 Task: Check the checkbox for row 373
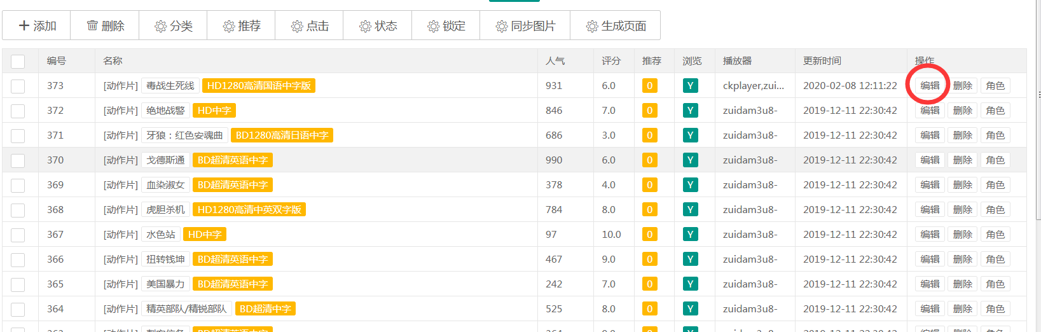pos(18,86)
